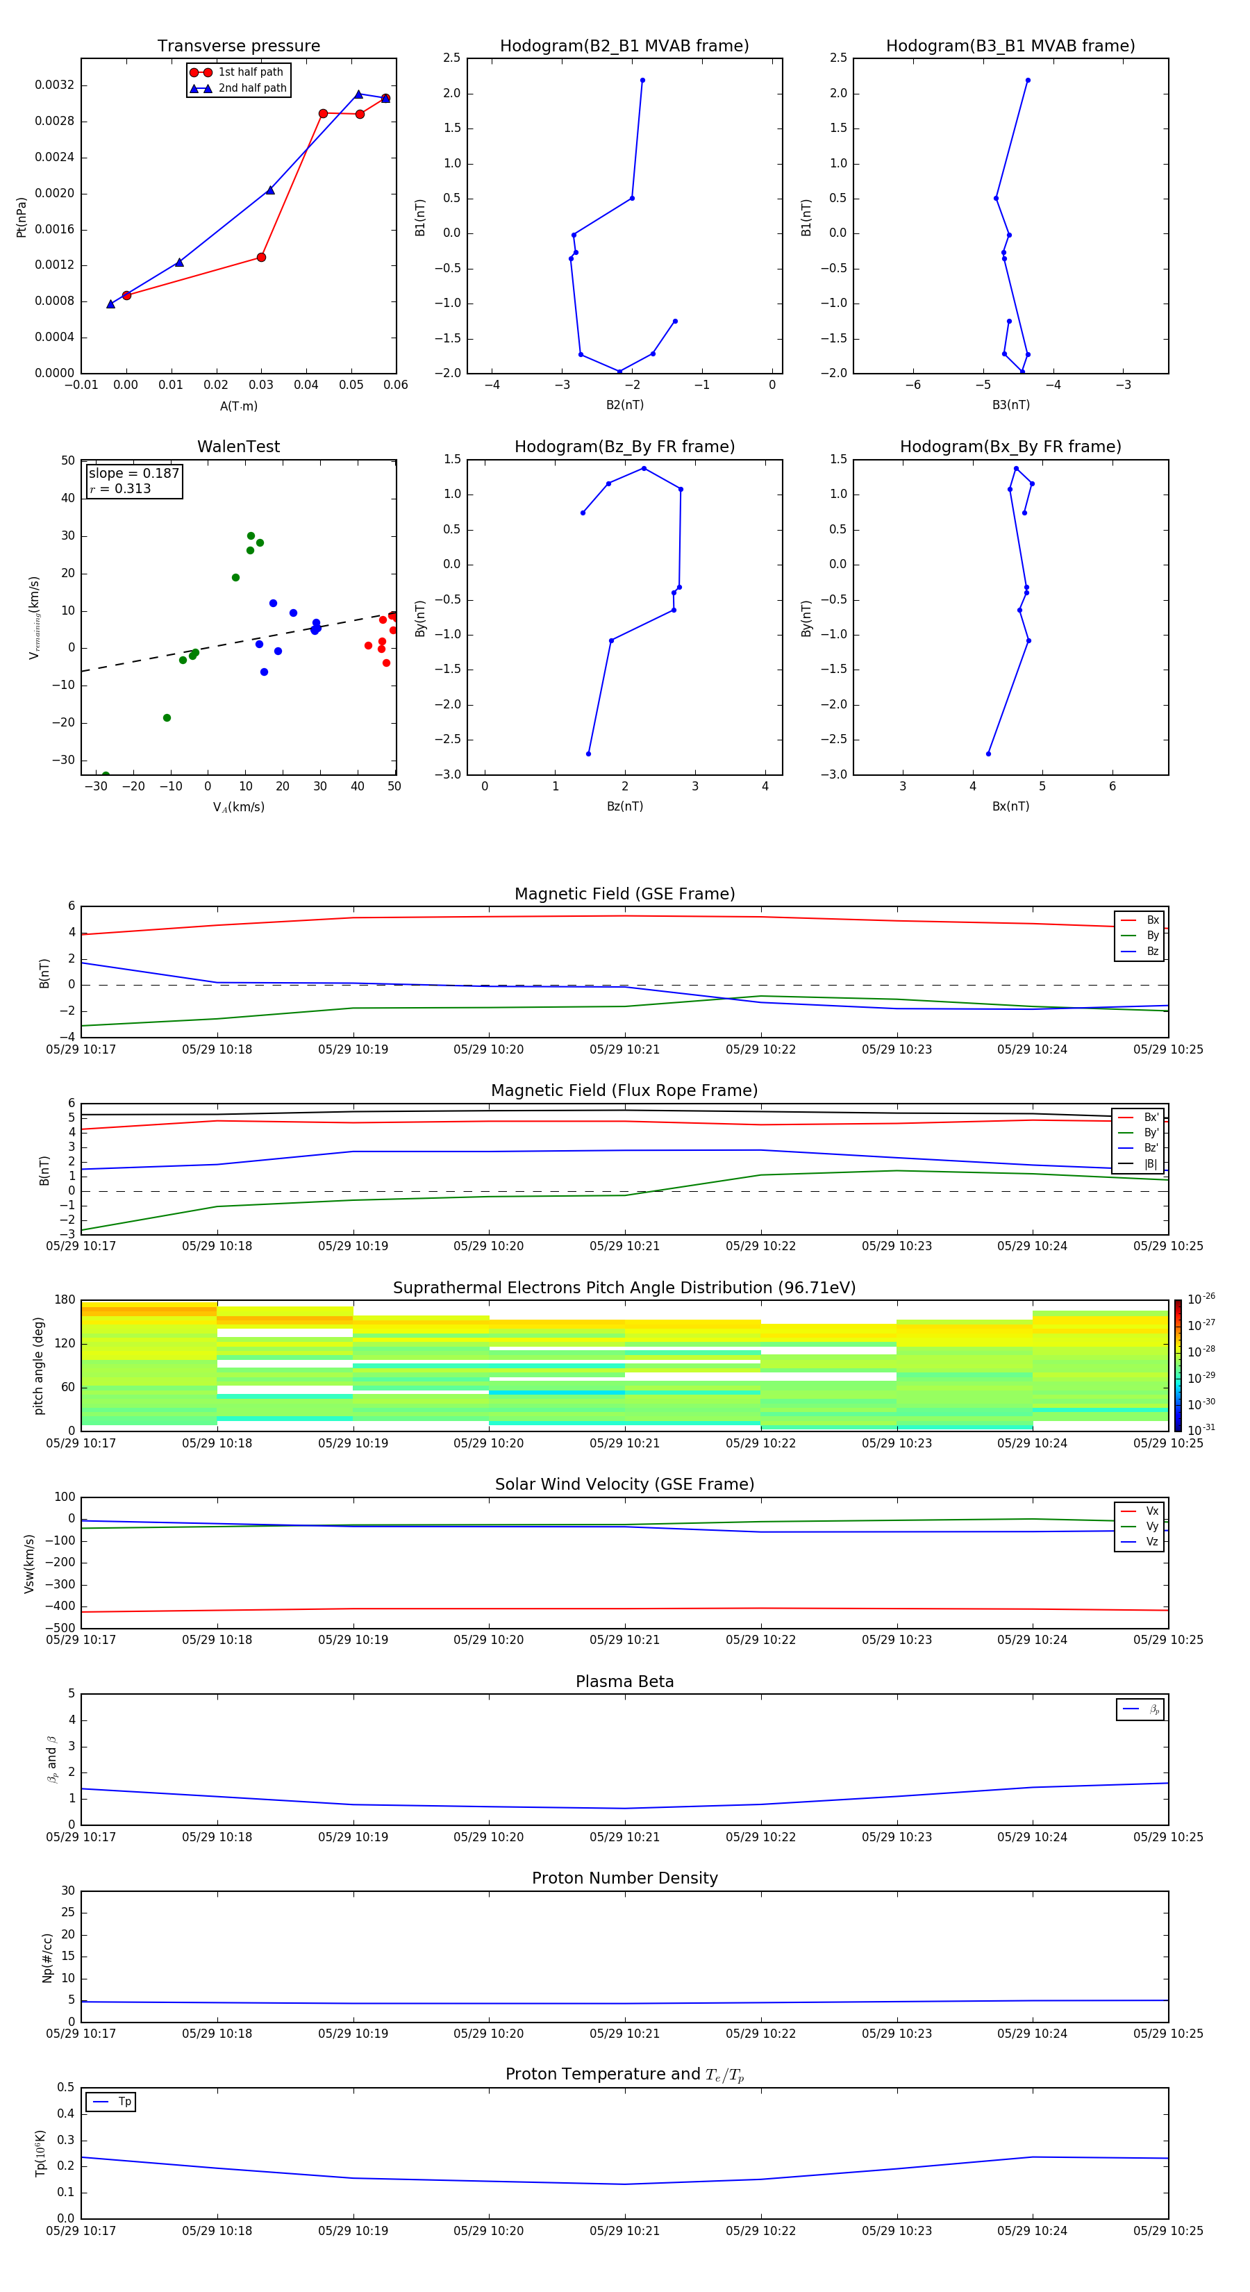
Task: Click the Suprathermal Electrons Pitch Angle Distribution title
Action: coord(624,1288)
